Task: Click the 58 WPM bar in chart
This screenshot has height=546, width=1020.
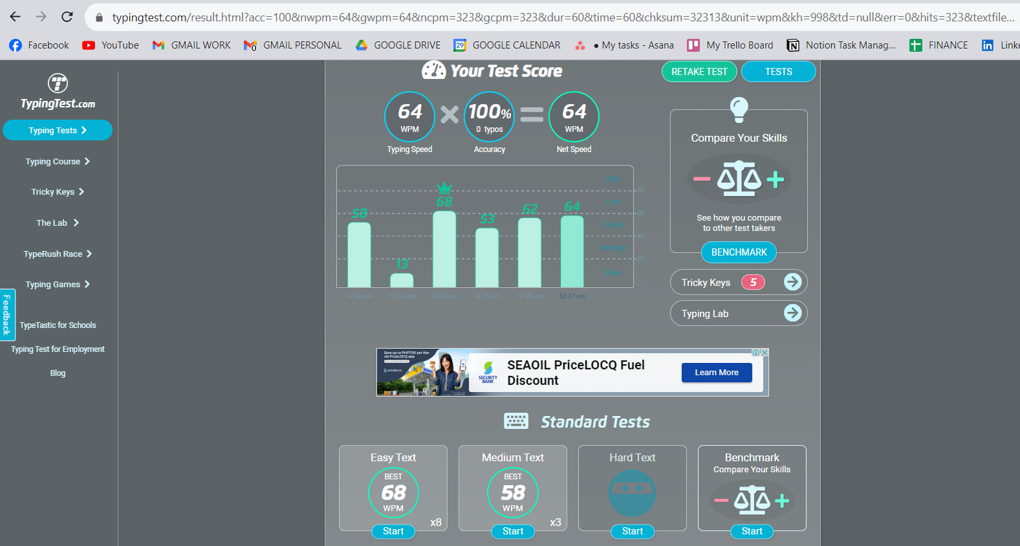Action: [x=359, y=255]
